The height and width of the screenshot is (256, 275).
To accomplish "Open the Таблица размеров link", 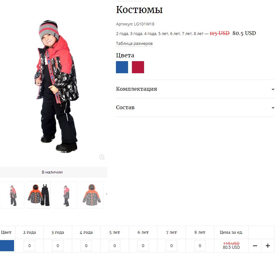I will [x=134, y=43].
